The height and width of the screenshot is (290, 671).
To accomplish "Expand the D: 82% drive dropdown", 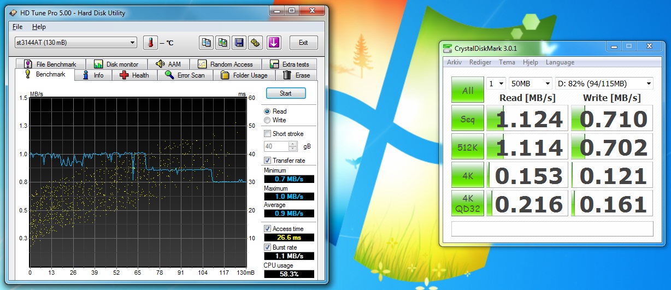I will pos(604,84).
